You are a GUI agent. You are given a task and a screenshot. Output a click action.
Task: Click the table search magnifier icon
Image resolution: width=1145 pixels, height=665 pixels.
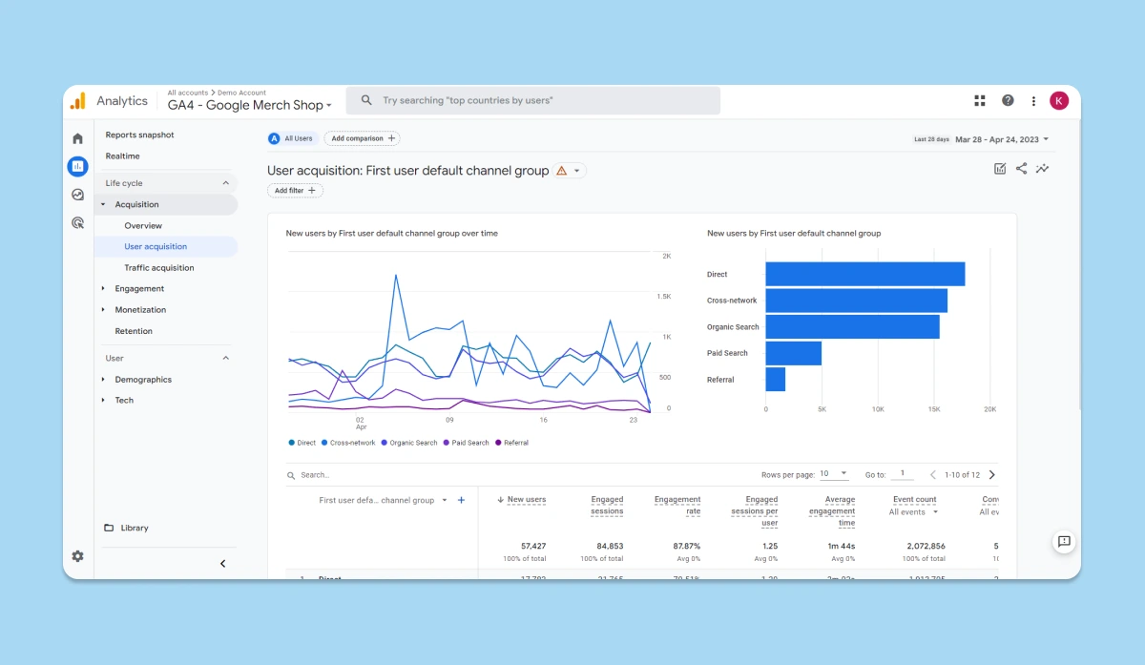tap(291, 475)
